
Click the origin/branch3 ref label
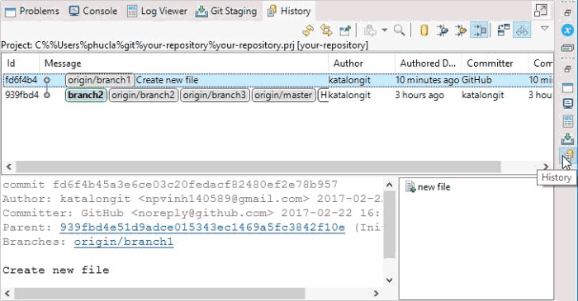[215, 95]
